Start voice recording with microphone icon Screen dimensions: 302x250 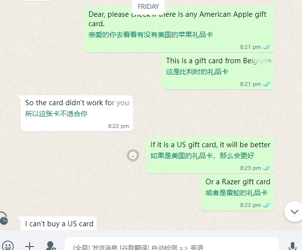[292, 246]
